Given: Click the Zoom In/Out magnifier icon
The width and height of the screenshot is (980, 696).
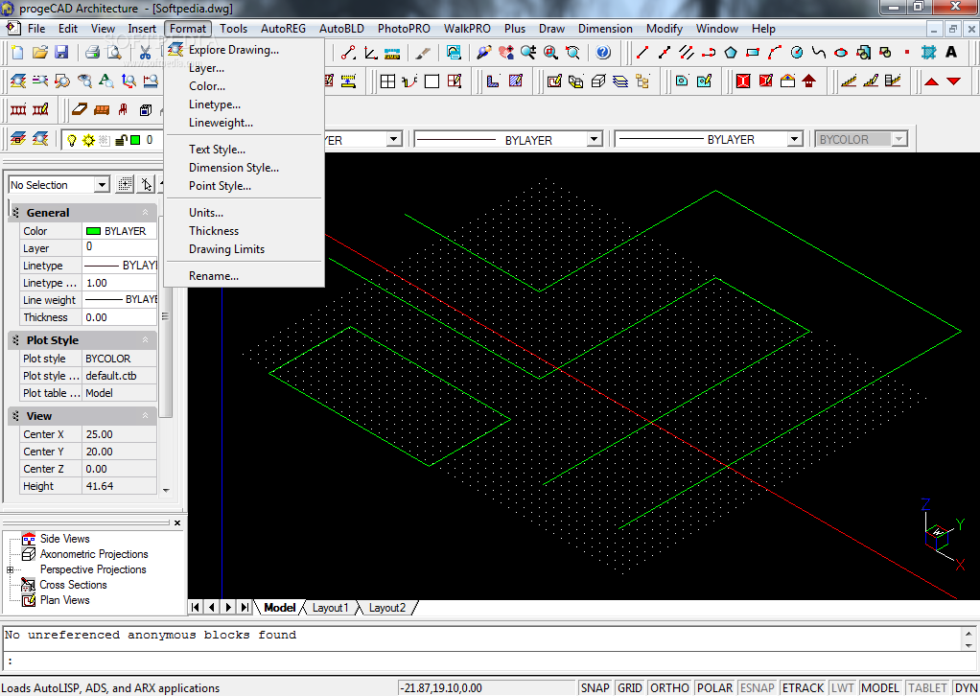Looking at the screenshot, I should pos(528,53).
